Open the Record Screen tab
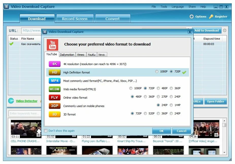 tap(75, 19)
